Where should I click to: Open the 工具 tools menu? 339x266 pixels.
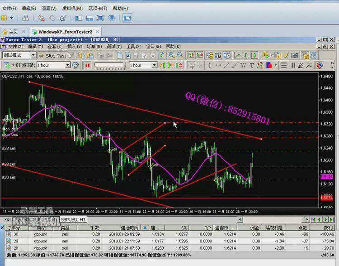(131, 46)
